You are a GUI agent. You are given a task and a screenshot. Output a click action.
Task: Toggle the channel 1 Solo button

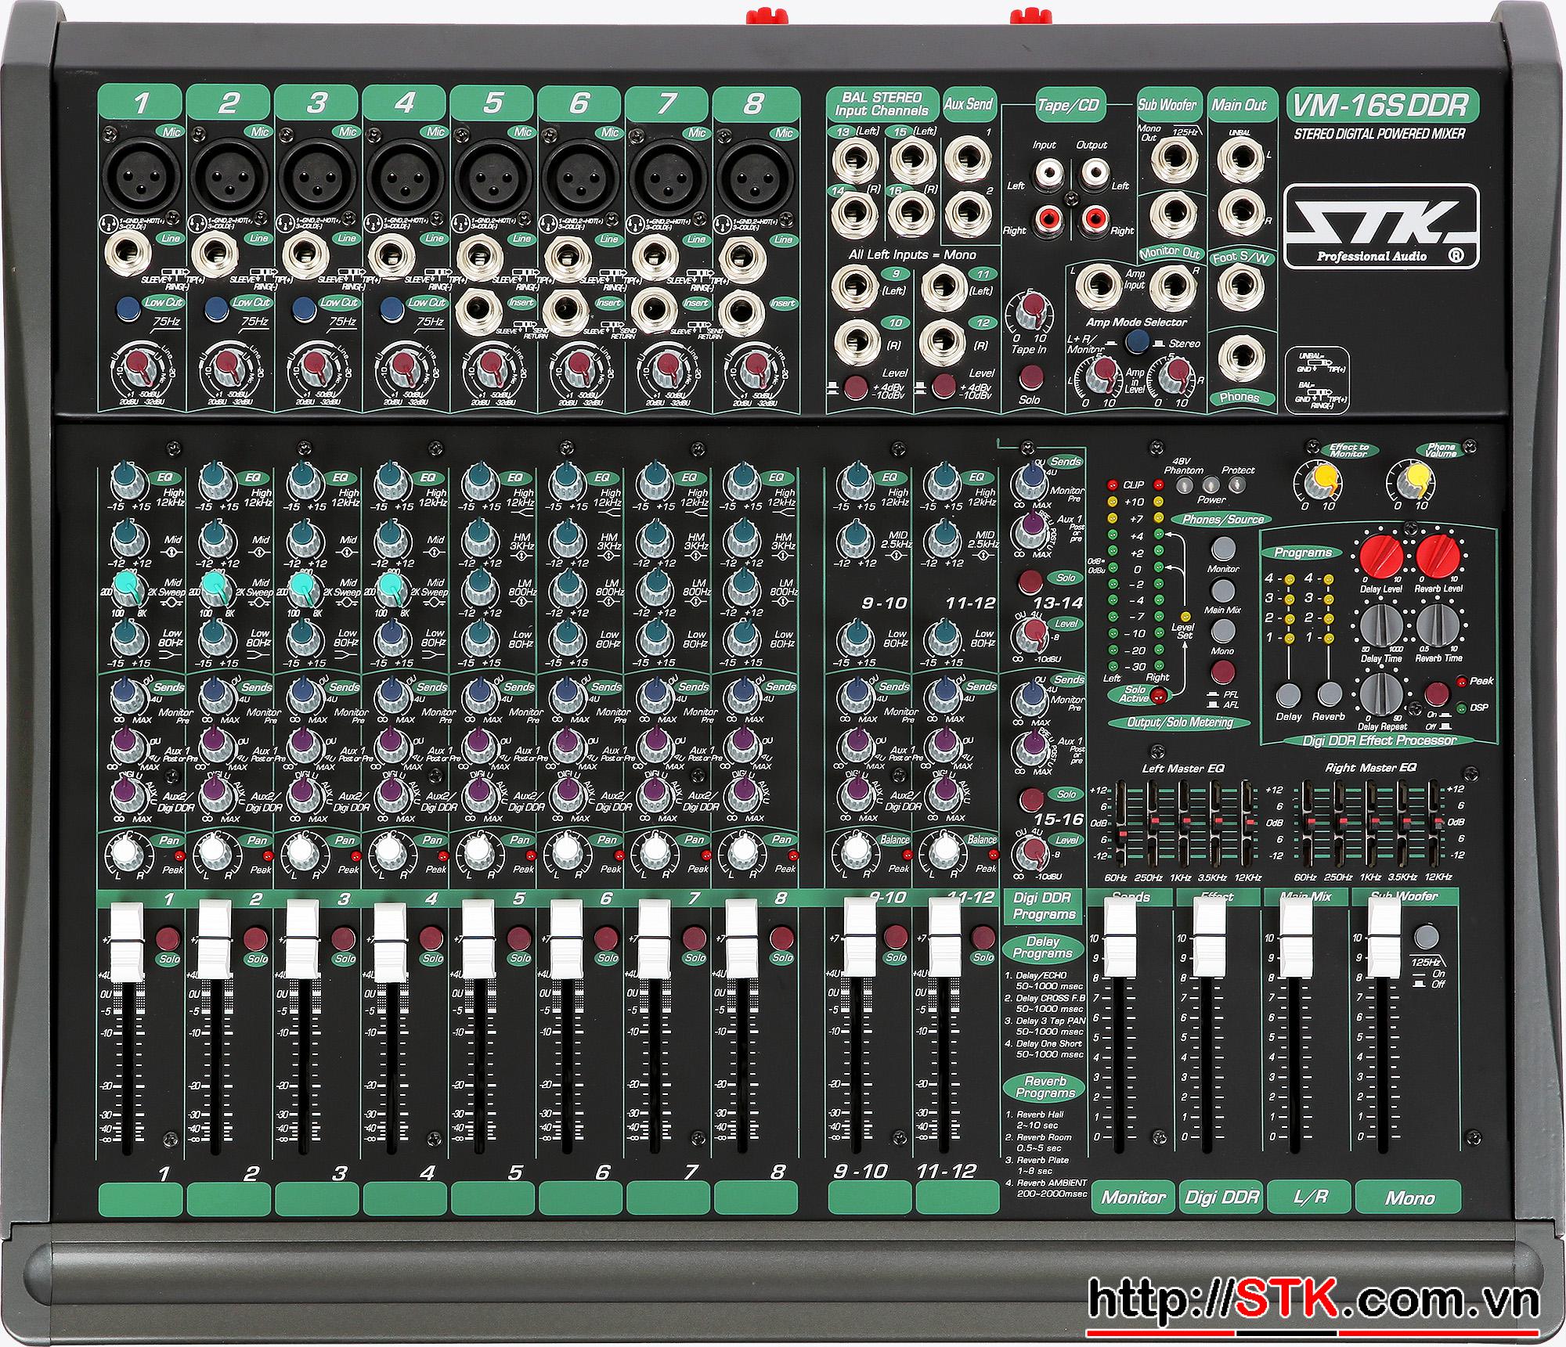(x=167, y=938)
